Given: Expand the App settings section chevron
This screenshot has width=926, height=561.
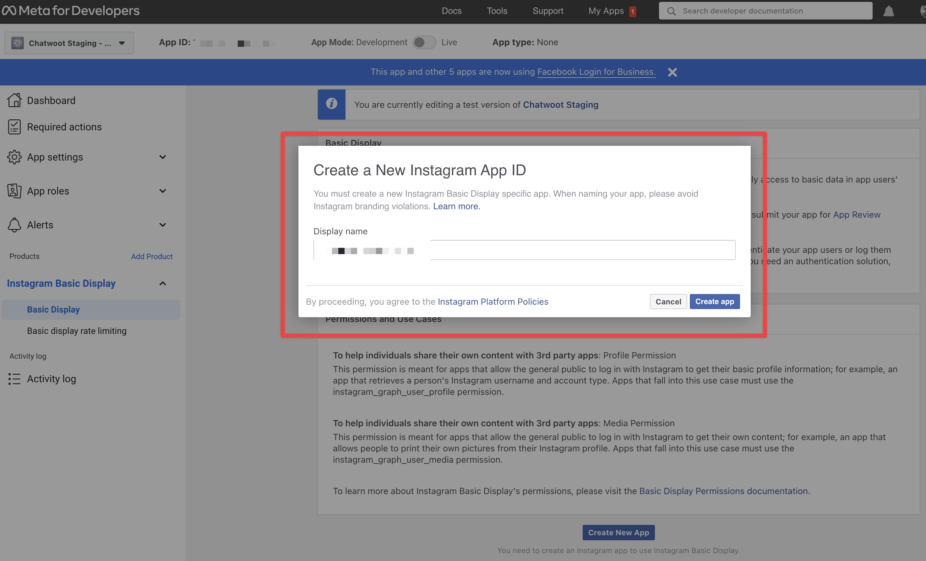Looking at the screenshot, I should (163, 157).
